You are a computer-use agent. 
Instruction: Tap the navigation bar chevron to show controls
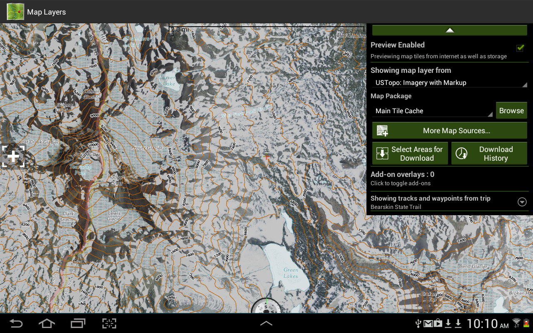(x=266, y=323)
